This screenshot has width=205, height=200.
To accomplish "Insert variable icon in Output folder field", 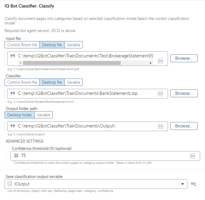I will [x=160, y=126].
